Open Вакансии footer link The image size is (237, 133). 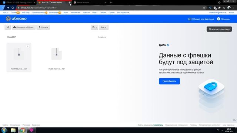(x=36, y=125)
